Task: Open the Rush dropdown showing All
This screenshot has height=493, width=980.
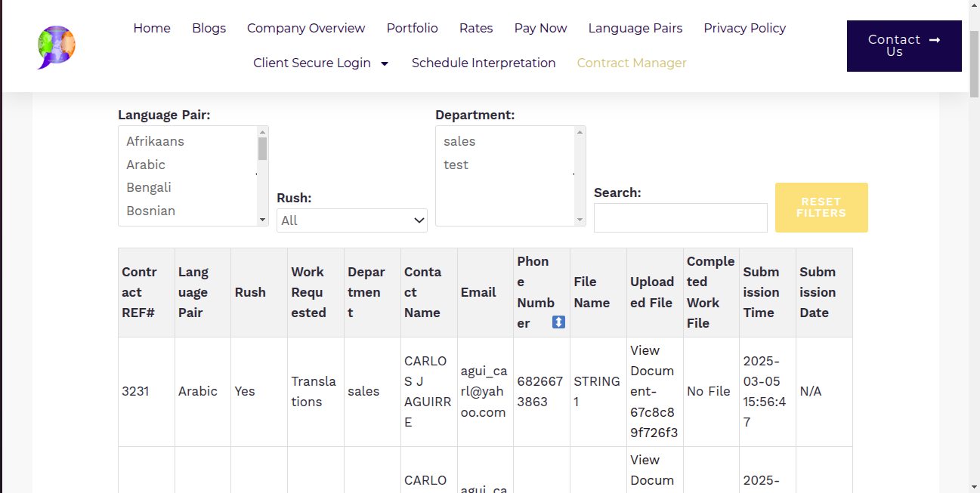Action: click(352, 220)
